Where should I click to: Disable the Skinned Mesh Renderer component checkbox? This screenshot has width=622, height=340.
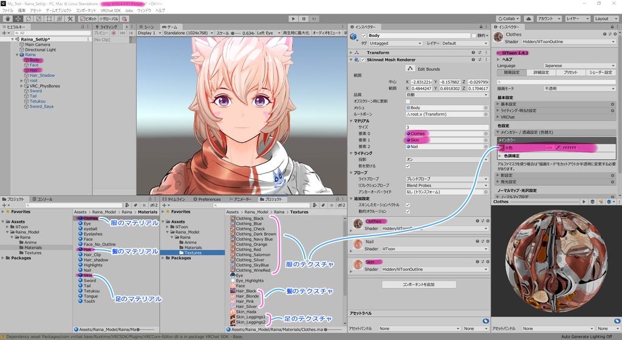(363, 60)
